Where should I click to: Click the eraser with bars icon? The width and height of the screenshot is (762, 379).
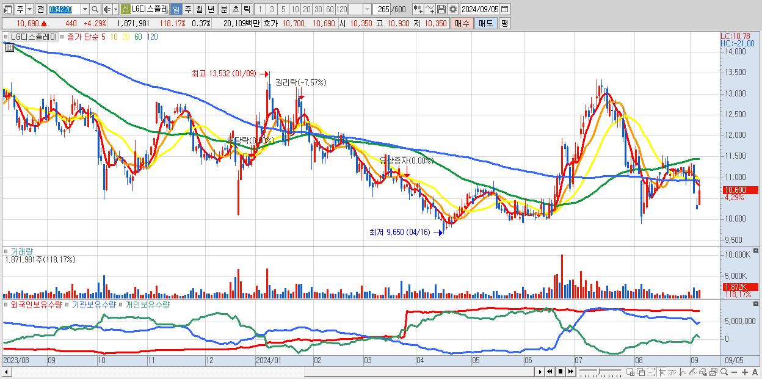[x=703, y=372]
